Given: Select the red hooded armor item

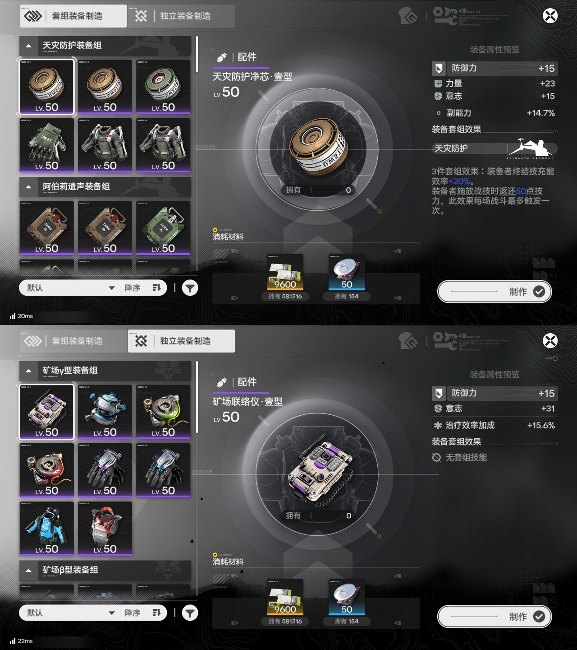Looking at the screenshot, I should click(x=105, y=529).
